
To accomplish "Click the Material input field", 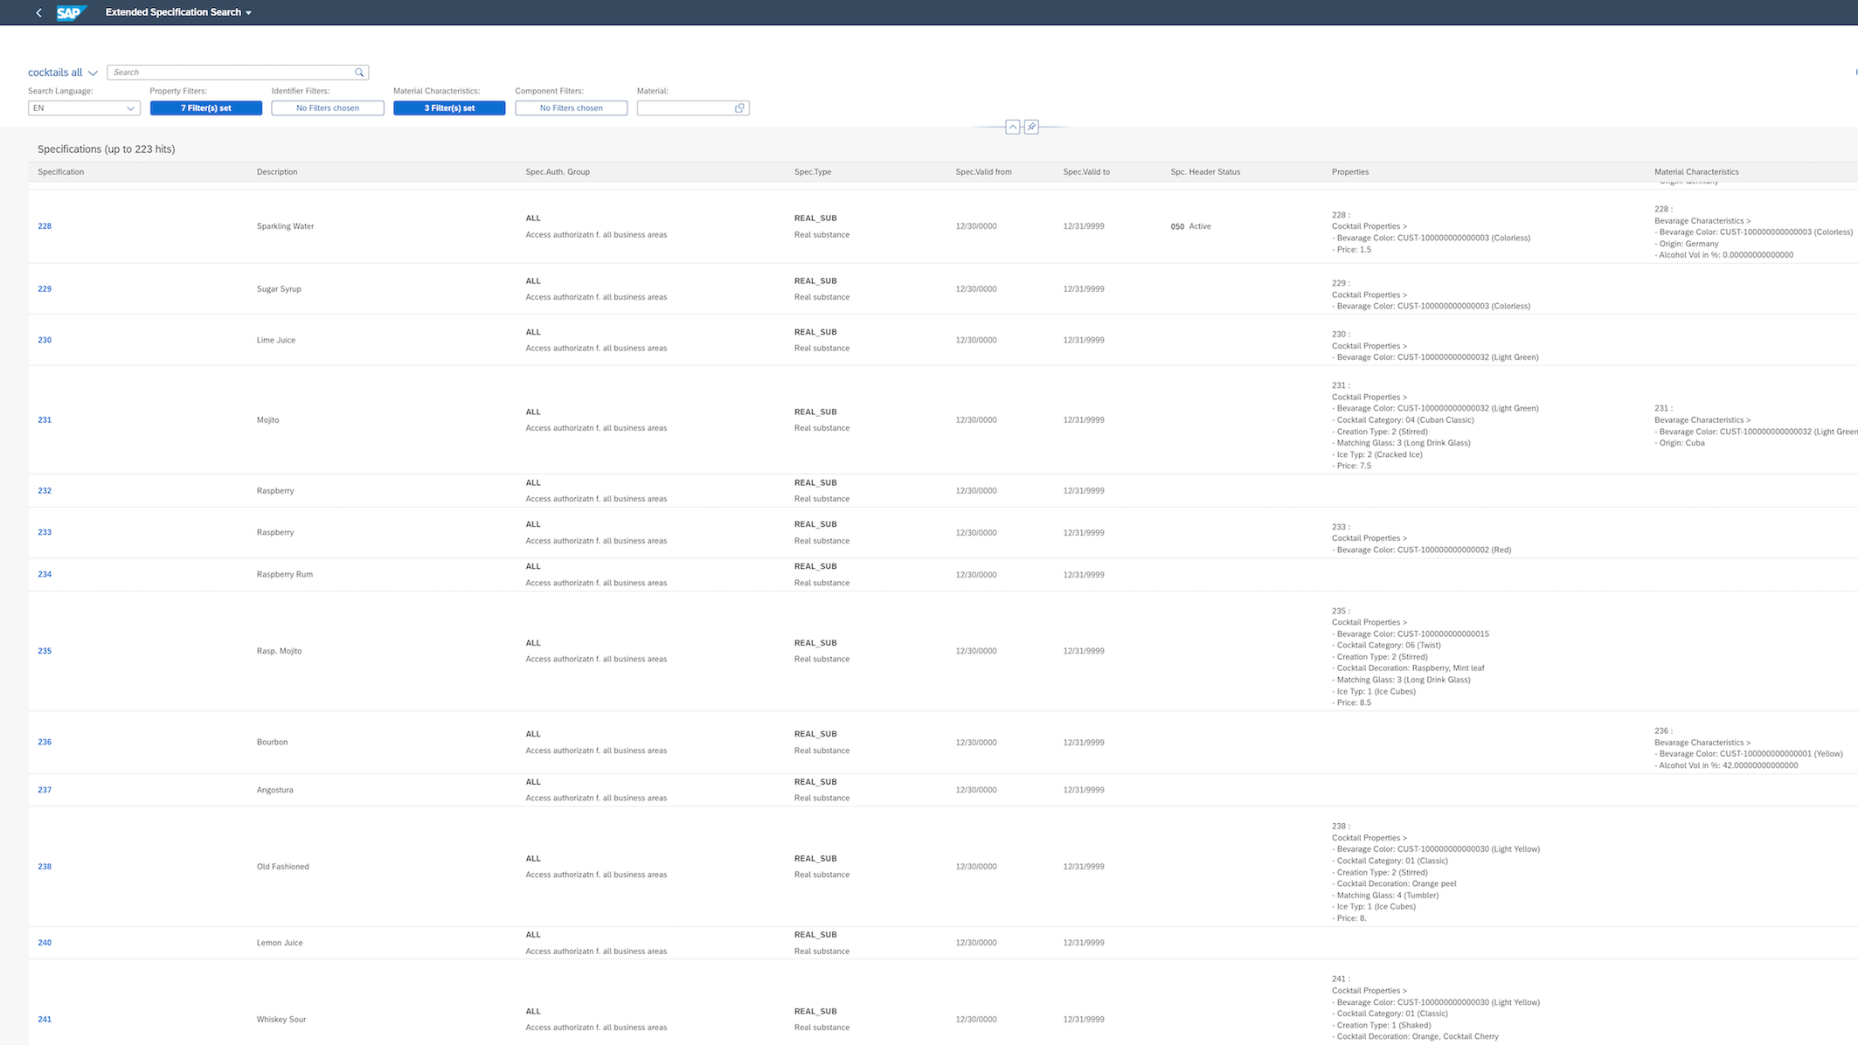I will [685, 108].
